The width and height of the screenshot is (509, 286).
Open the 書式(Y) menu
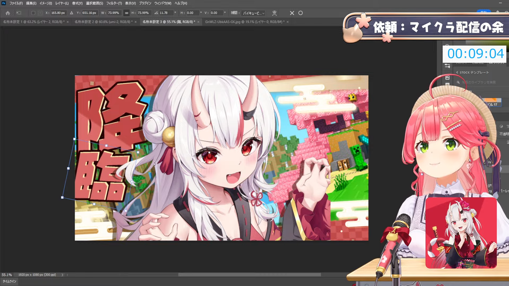pyautogui.click(x=77, y=3)
